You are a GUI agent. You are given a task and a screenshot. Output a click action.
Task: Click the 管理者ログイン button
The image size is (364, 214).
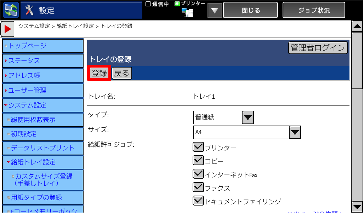(x=318, y=48)
